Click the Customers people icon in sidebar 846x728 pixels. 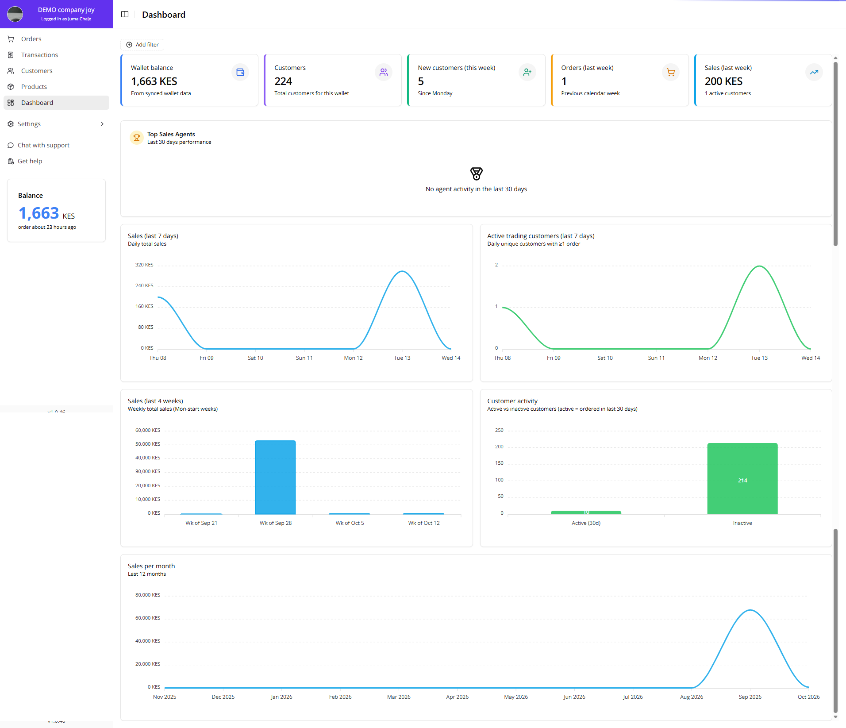11,71
